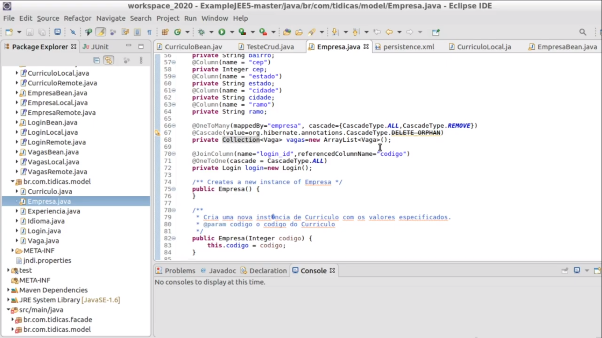
Task: Click the New Java Class icon
Action: coord(178,32)
